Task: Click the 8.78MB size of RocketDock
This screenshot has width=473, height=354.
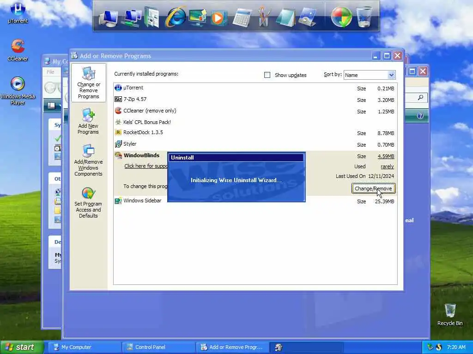Action: coord(386,133)
